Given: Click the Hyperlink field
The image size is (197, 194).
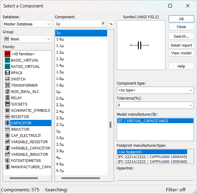Looking at the screenshot, I should [155, 176].
